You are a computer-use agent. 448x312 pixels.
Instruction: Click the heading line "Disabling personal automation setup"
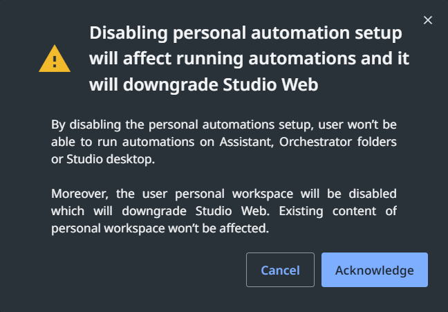tap(245, 33)
